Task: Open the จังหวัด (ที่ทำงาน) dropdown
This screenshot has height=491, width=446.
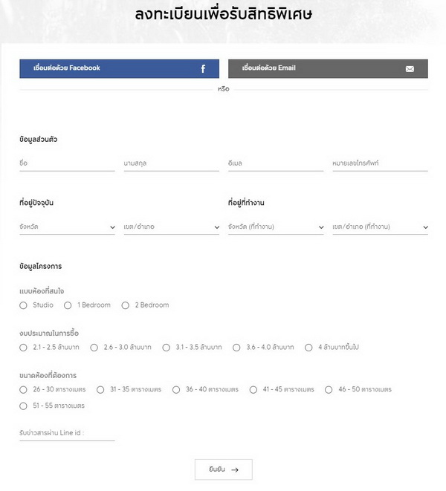Action: 276,227
